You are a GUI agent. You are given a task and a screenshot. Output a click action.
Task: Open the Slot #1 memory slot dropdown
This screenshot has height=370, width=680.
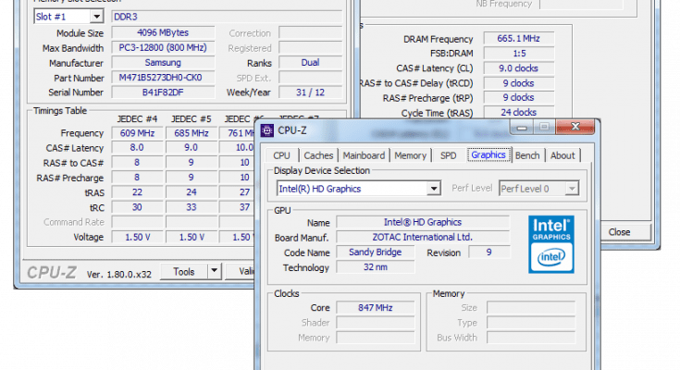97,16
